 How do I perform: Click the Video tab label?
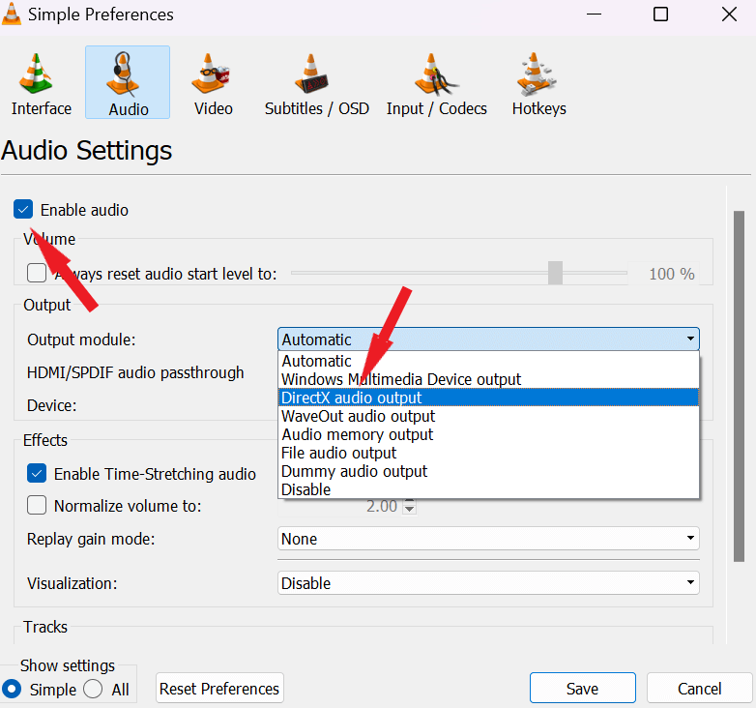(x=213, y=108)
